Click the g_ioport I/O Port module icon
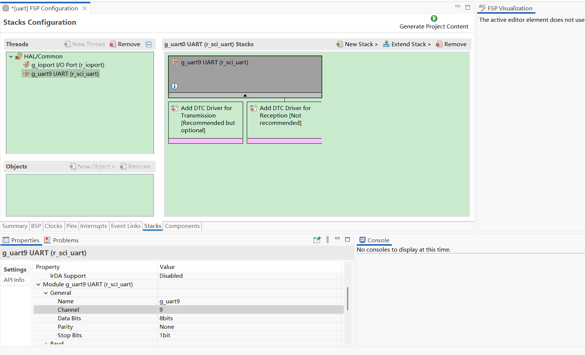 26,65
